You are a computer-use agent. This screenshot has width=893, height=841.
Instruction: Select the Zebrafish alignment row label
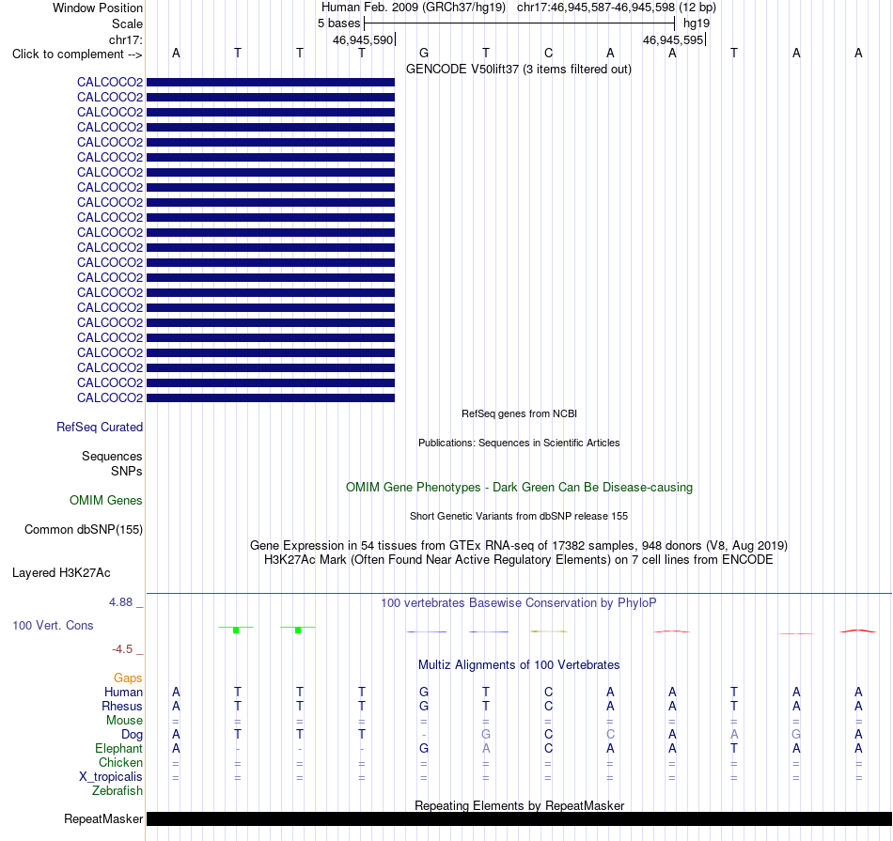click(117, 791)
